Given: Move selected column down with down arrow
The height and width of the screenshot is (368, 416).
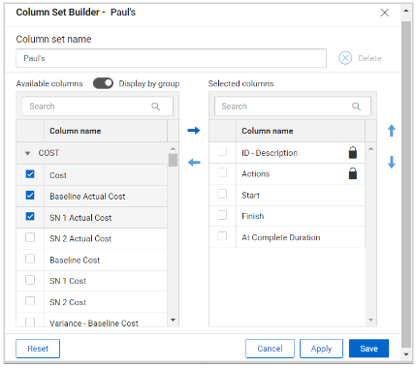Looking at the screenshot, I should pyautogui.click(x=392, y=162).
